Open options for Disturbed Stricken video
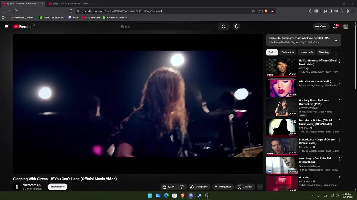The width and height of the screenshot is (357, 200). point(339,121)
